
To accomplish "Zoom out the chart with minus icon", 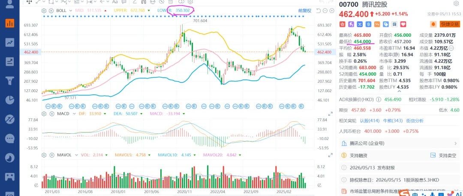I will [325, 11].
